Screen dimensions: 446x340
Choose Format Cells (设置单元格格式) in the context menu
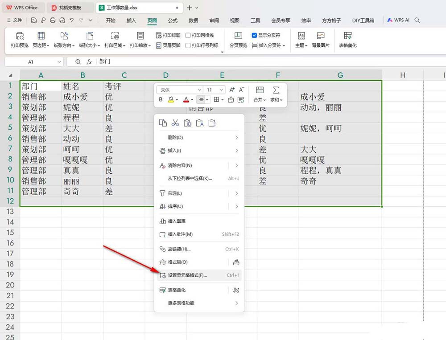pyautogui.click(x=199, y=275)
